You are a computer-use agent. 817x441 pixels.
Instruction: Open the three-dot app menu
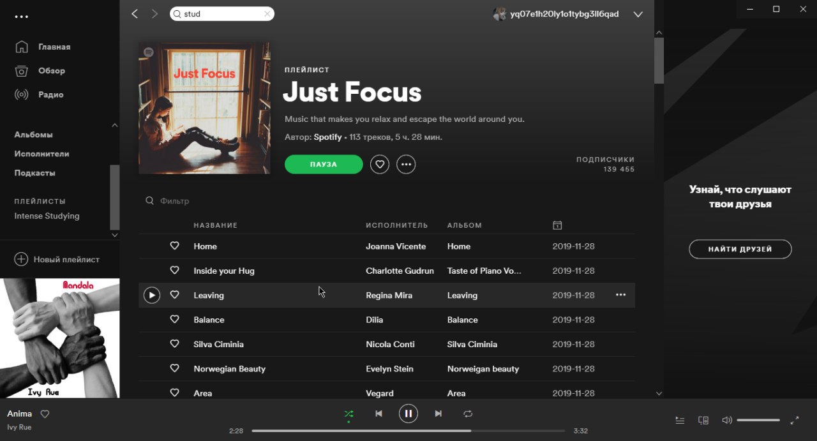click(22, 17)
